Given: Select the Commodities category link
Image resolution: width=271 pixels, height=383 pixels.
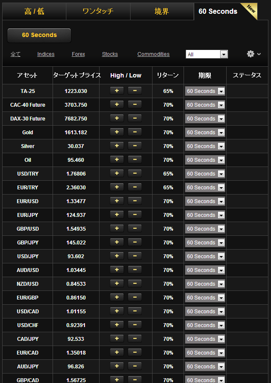Looking at the screenshot, I should point(153,54).
